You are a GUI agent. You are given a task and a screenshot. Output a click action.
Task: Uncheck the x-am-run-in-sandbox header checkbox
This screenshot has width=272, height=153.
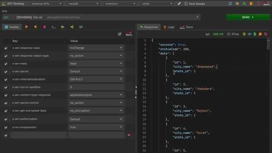[x=6, y=87]
